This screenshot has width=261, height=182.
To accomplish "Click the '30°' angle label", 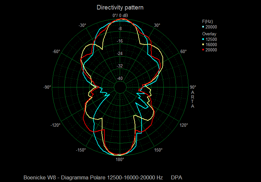I will pos(157,26).
